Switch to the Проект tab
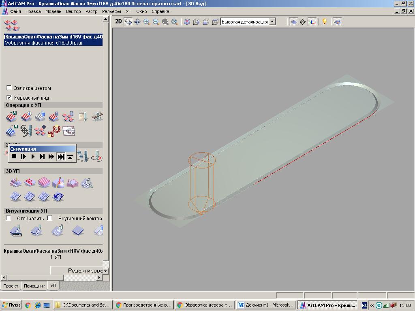 click(x=11, y=286)
